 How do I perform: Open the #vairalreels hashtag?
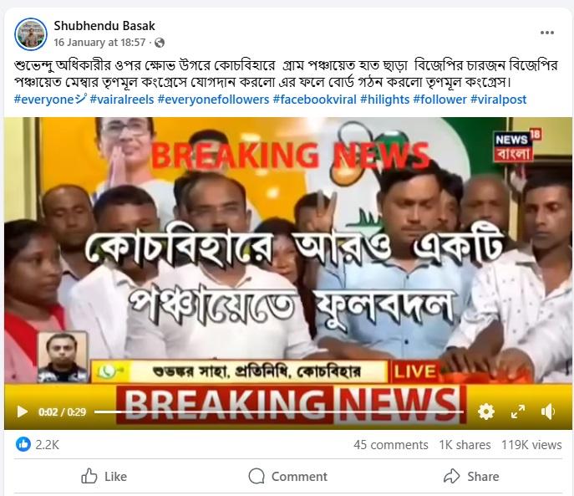(122, 100)
